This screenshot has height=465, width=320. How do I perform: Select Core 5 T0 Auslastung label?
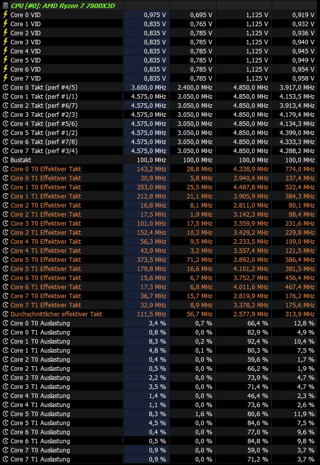(x=40, y=414)
